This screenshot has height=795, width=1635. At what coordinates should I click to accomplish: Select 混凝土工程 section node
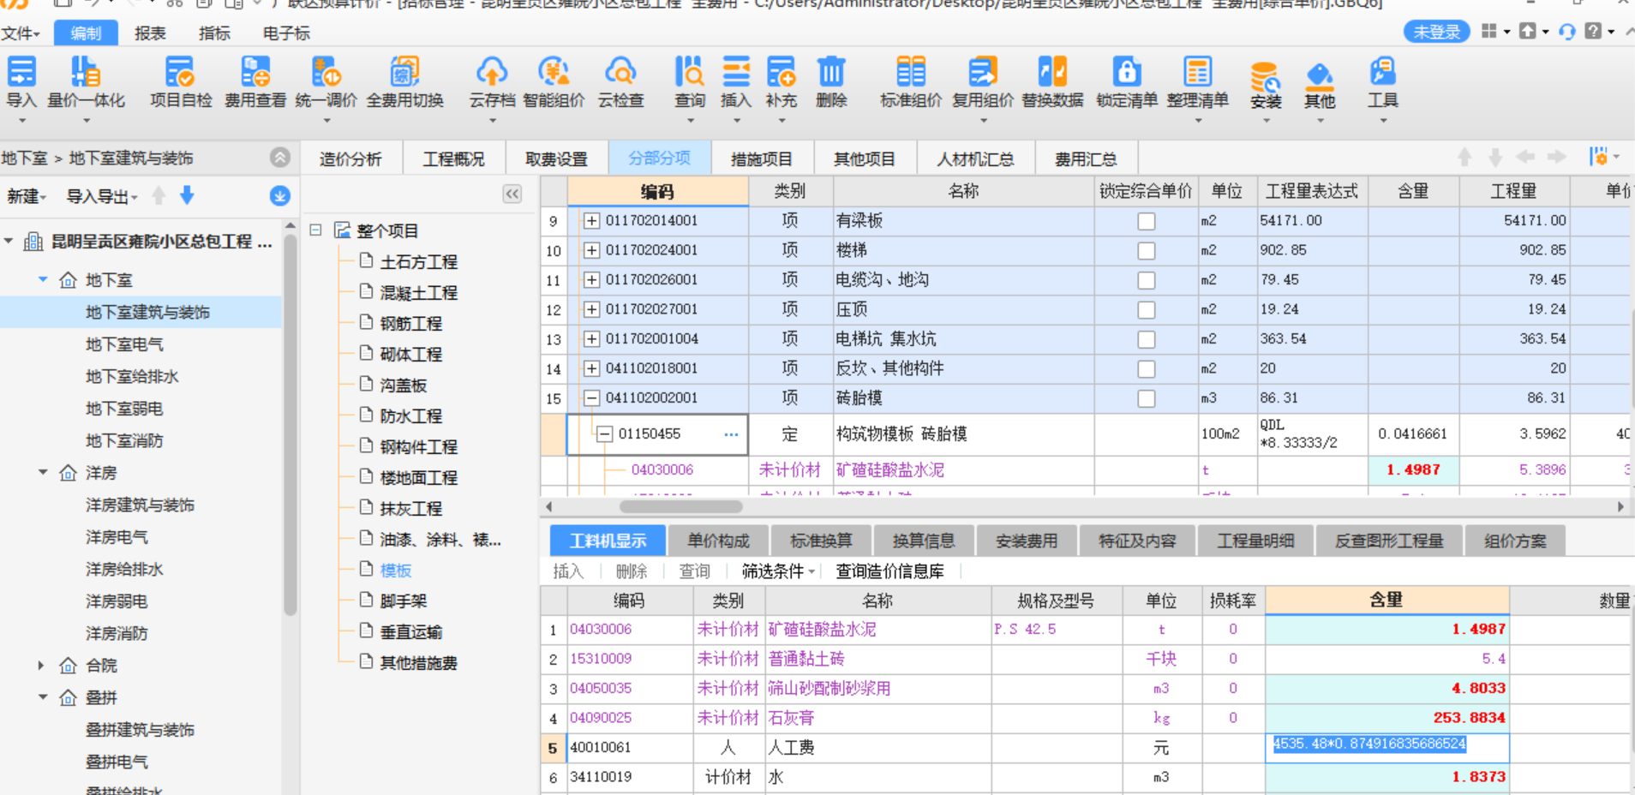(418, 293)
